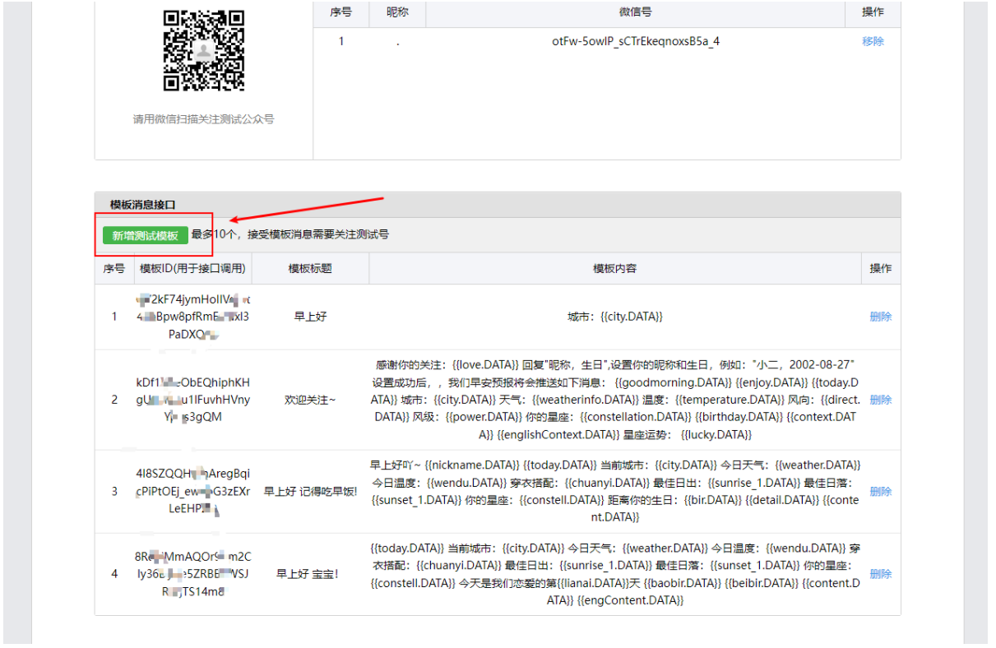Click the WeChat ID starting with otFw-5owIP
The image size is (996, 648).
[636, 41]
